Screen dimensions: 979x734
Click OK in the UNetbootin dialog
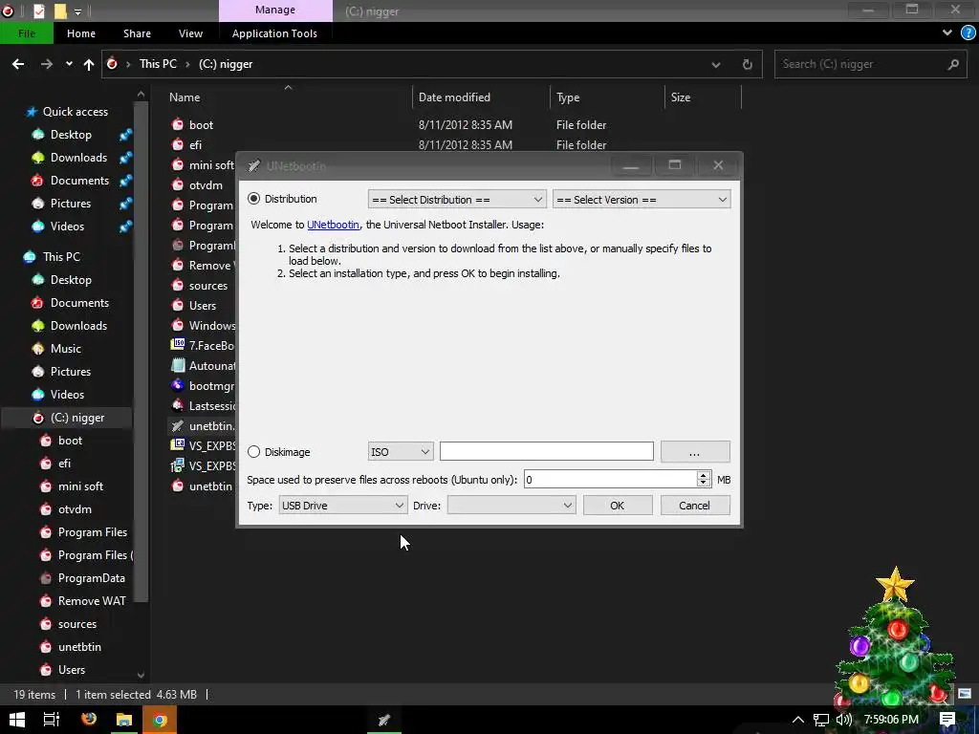click(618, 505)
